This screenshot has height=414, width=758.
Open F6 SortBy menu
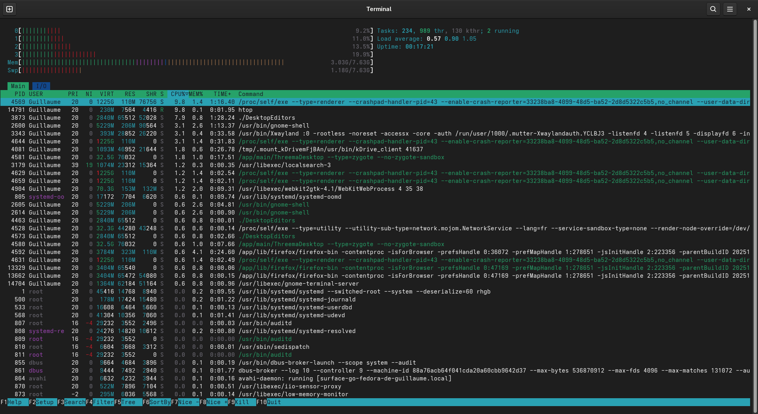[x=157, y=402]
